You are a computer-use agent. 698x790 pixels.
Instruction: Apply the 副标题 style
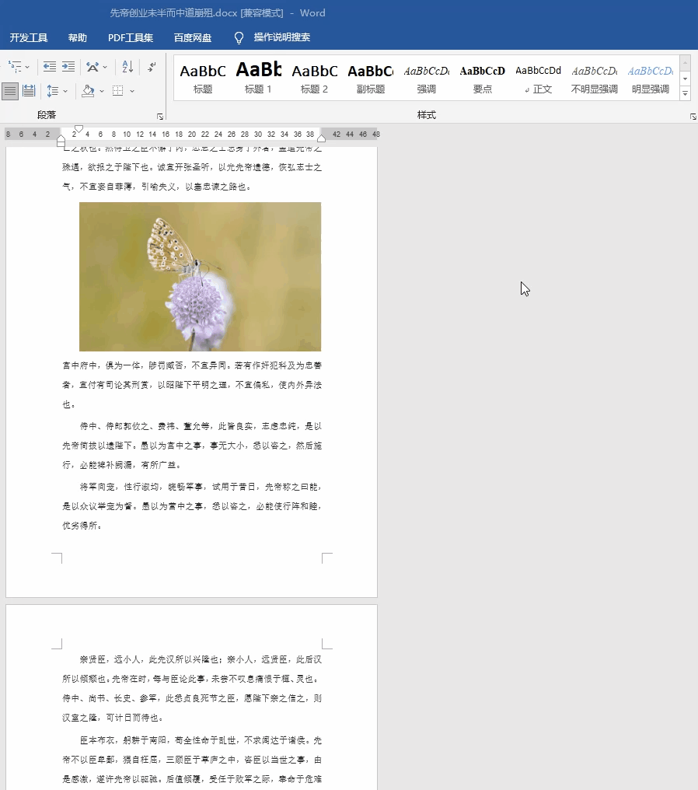(370, 79)
